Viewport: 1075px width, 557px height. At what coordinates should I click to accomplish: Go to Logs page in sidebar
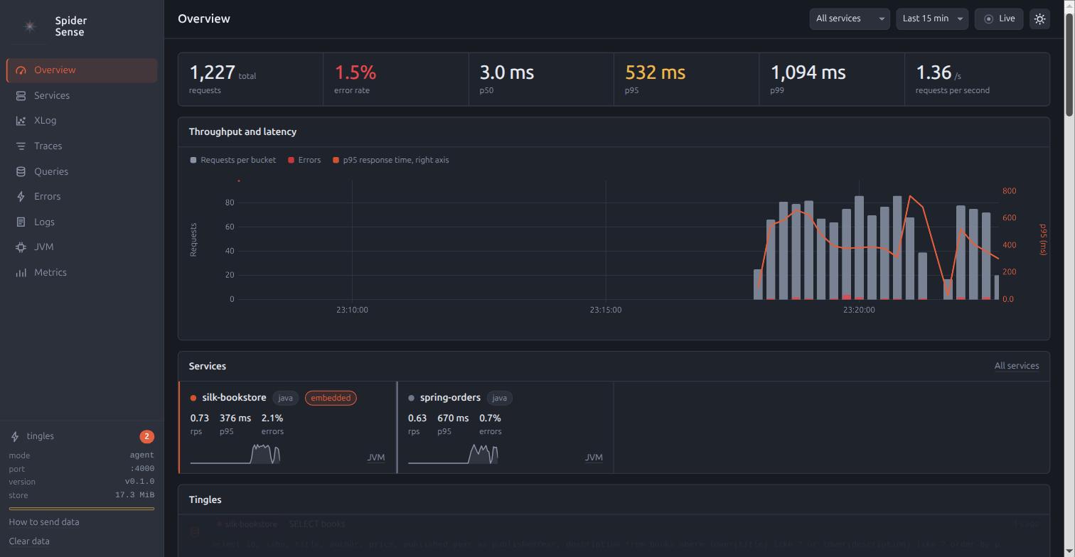(82, 222)
